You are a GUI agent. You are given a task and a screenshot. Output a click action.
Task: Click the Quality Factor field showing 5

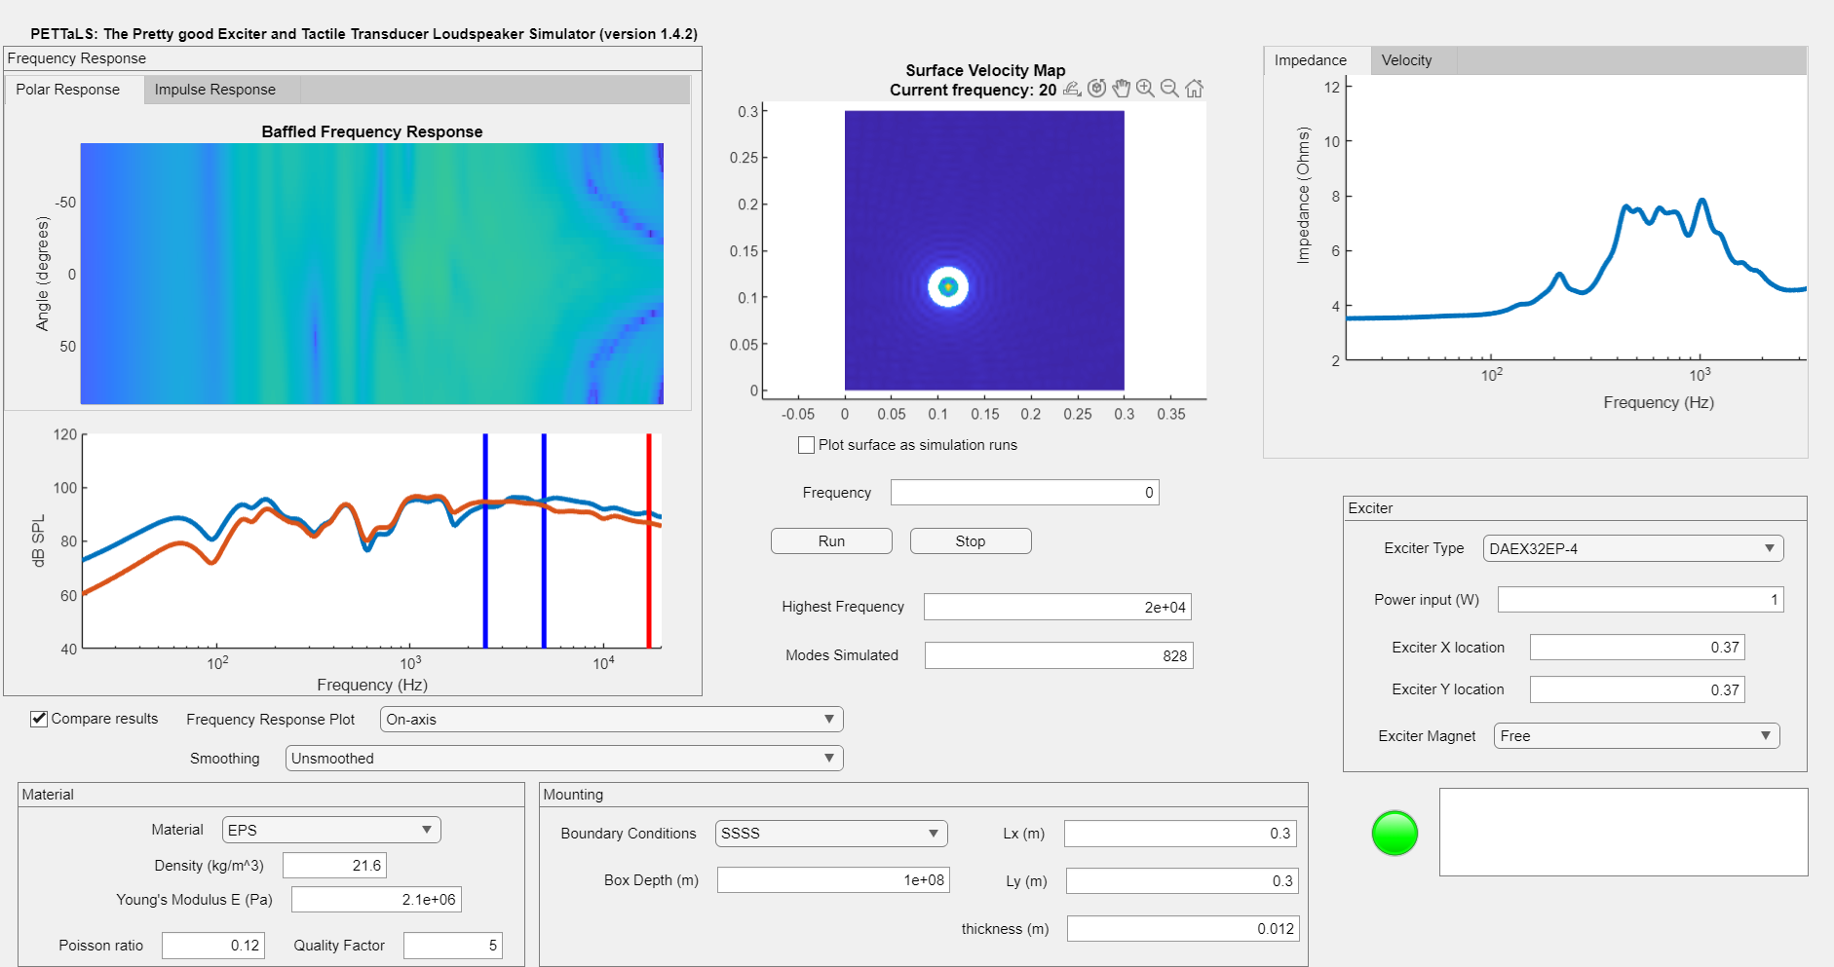coord(453,946)
